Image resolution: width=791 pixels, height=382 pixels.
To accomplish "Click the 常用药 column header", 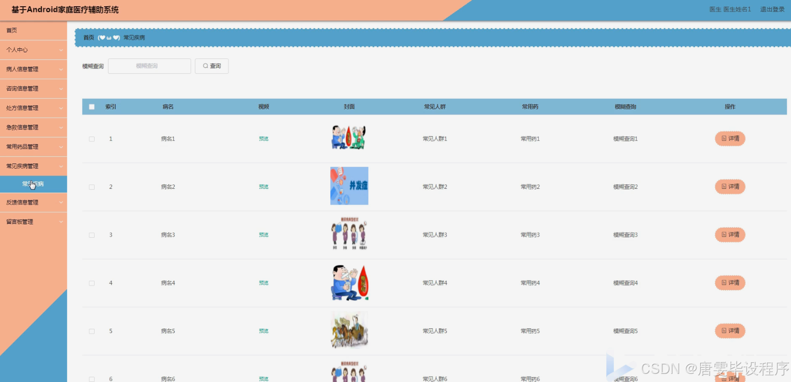I will 530,107.
